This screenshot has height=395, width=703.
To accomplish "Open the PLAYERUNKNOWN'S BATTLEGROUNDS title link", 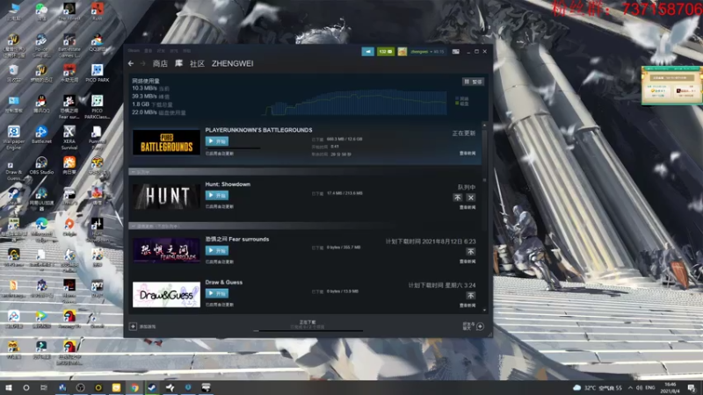I will click(x=258, y=130).
